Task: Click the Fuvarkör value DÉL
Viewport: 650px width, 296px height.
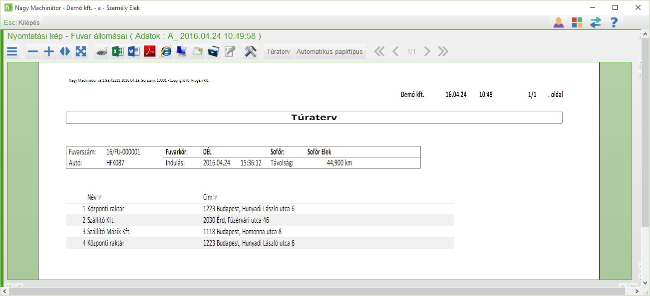Action: tap(208, 152)
